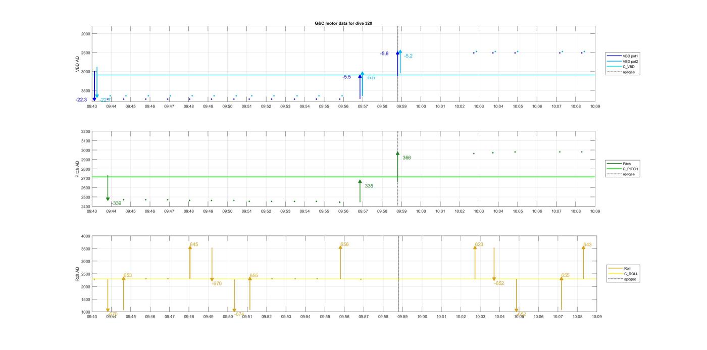The width and height of the screenshot is (707, 350).
Task: Select the 'VBD pot2' legend entry
Action: click(x=630, y=61)
